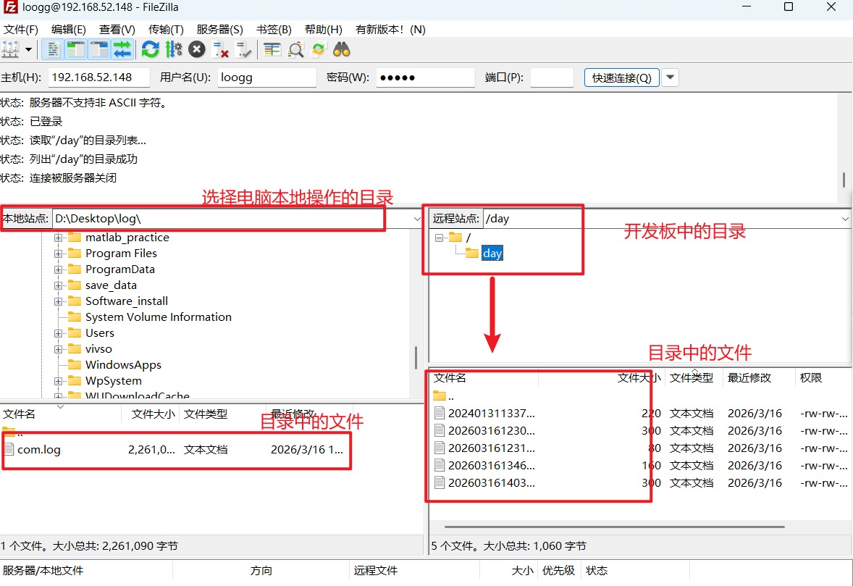Viewport: 853px width, 586px height.
Task: Open the Site Manager dropdown arrow
Action: [x=28, y=50]
